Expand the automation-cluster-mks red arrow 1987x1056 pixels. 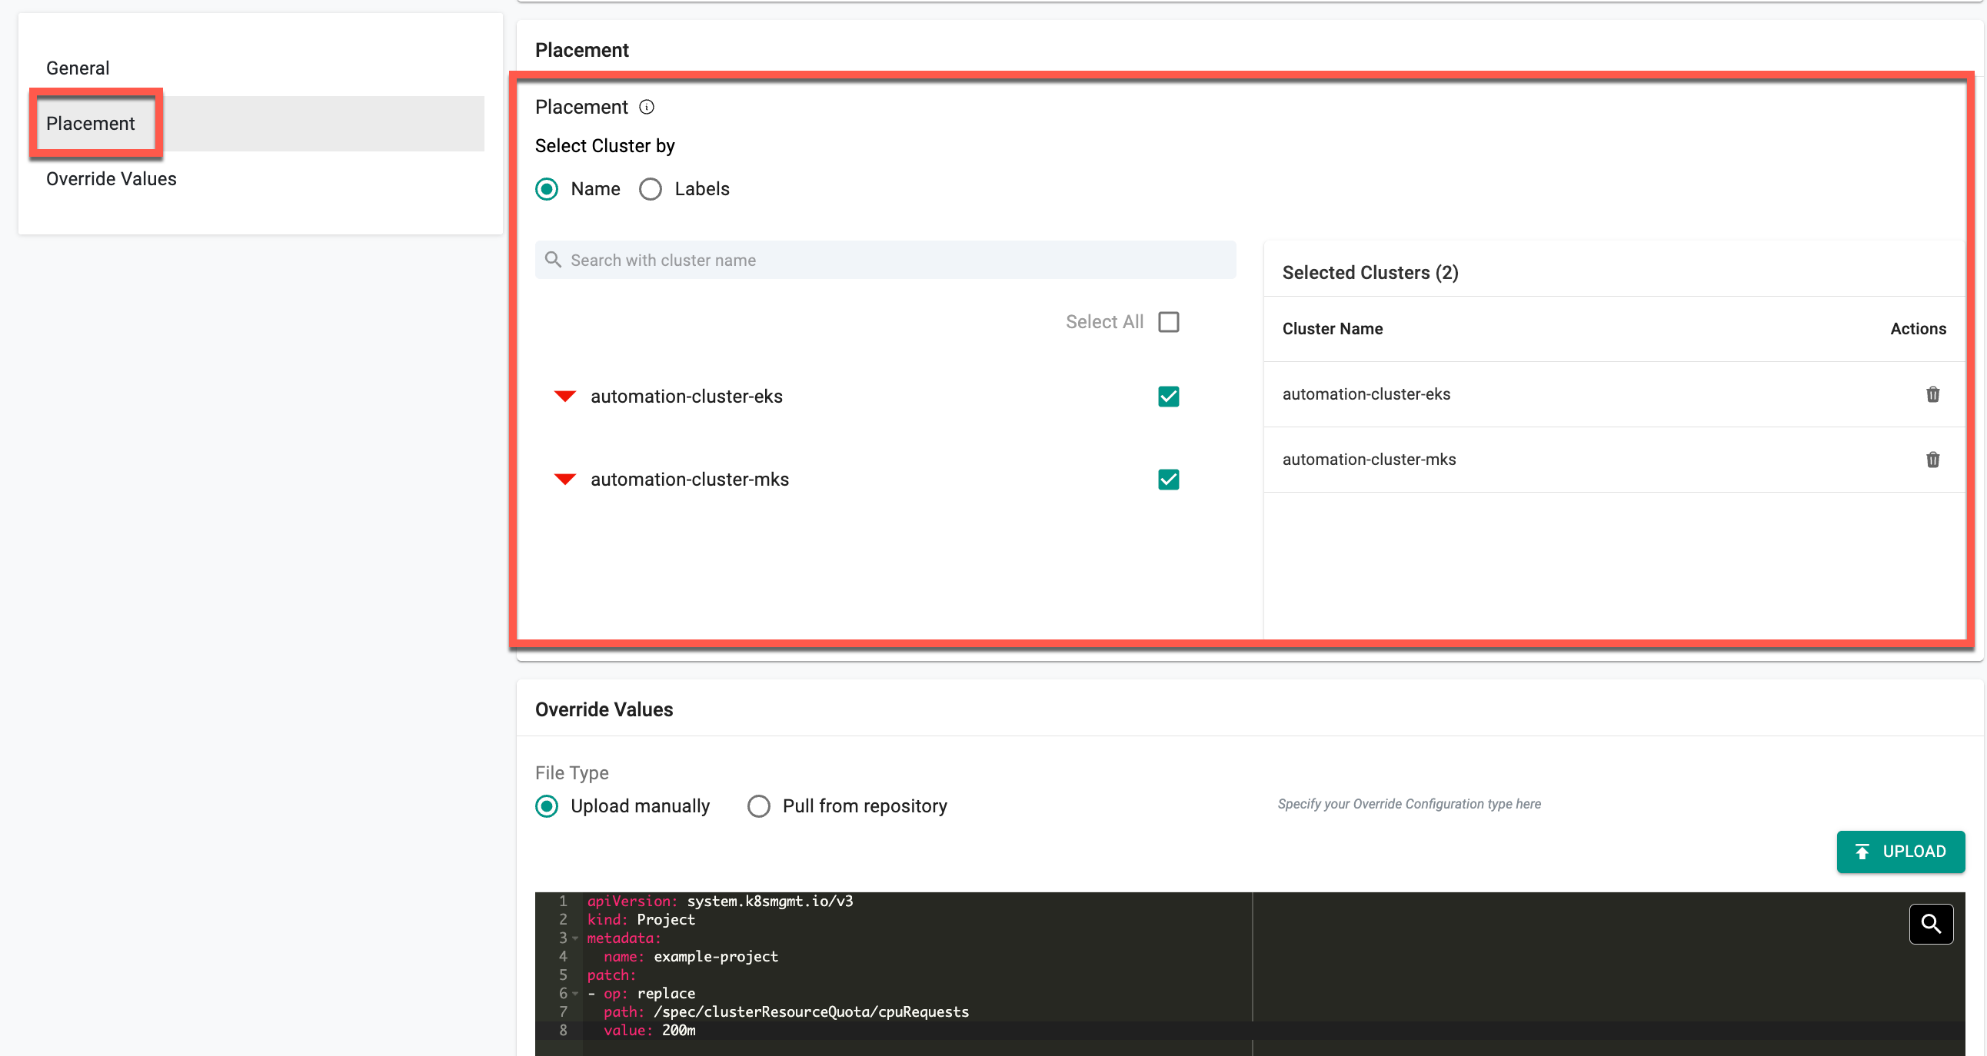[564, 480]
